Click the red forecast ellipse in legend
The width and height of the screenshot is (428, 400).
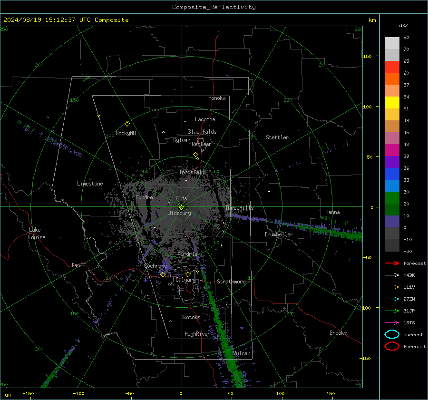(392, 346)
